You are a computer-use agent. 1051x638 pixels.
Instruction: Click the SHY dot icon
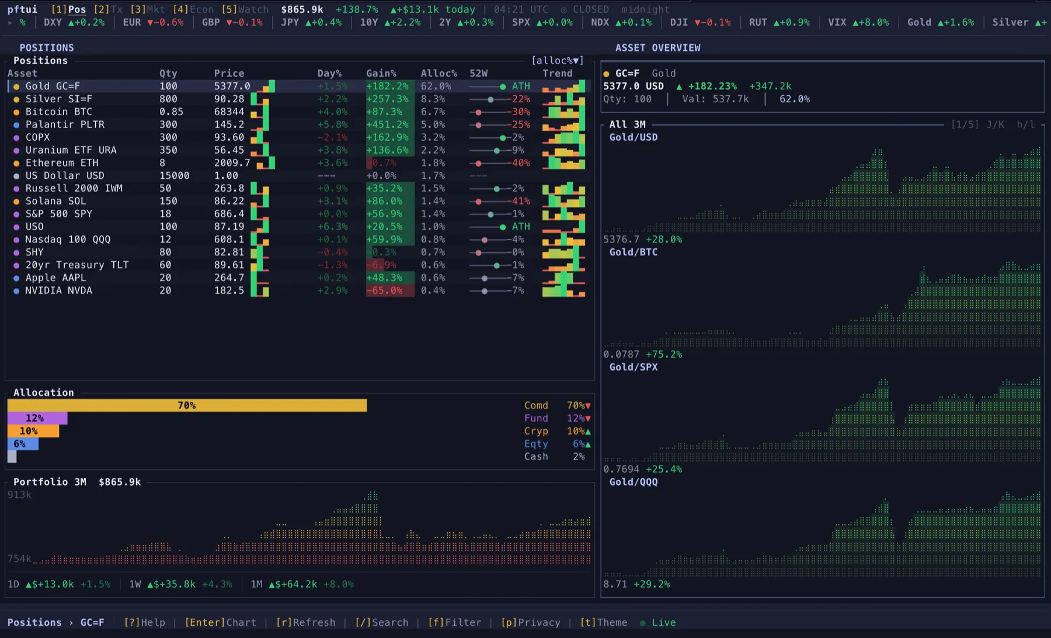point(16,253)
